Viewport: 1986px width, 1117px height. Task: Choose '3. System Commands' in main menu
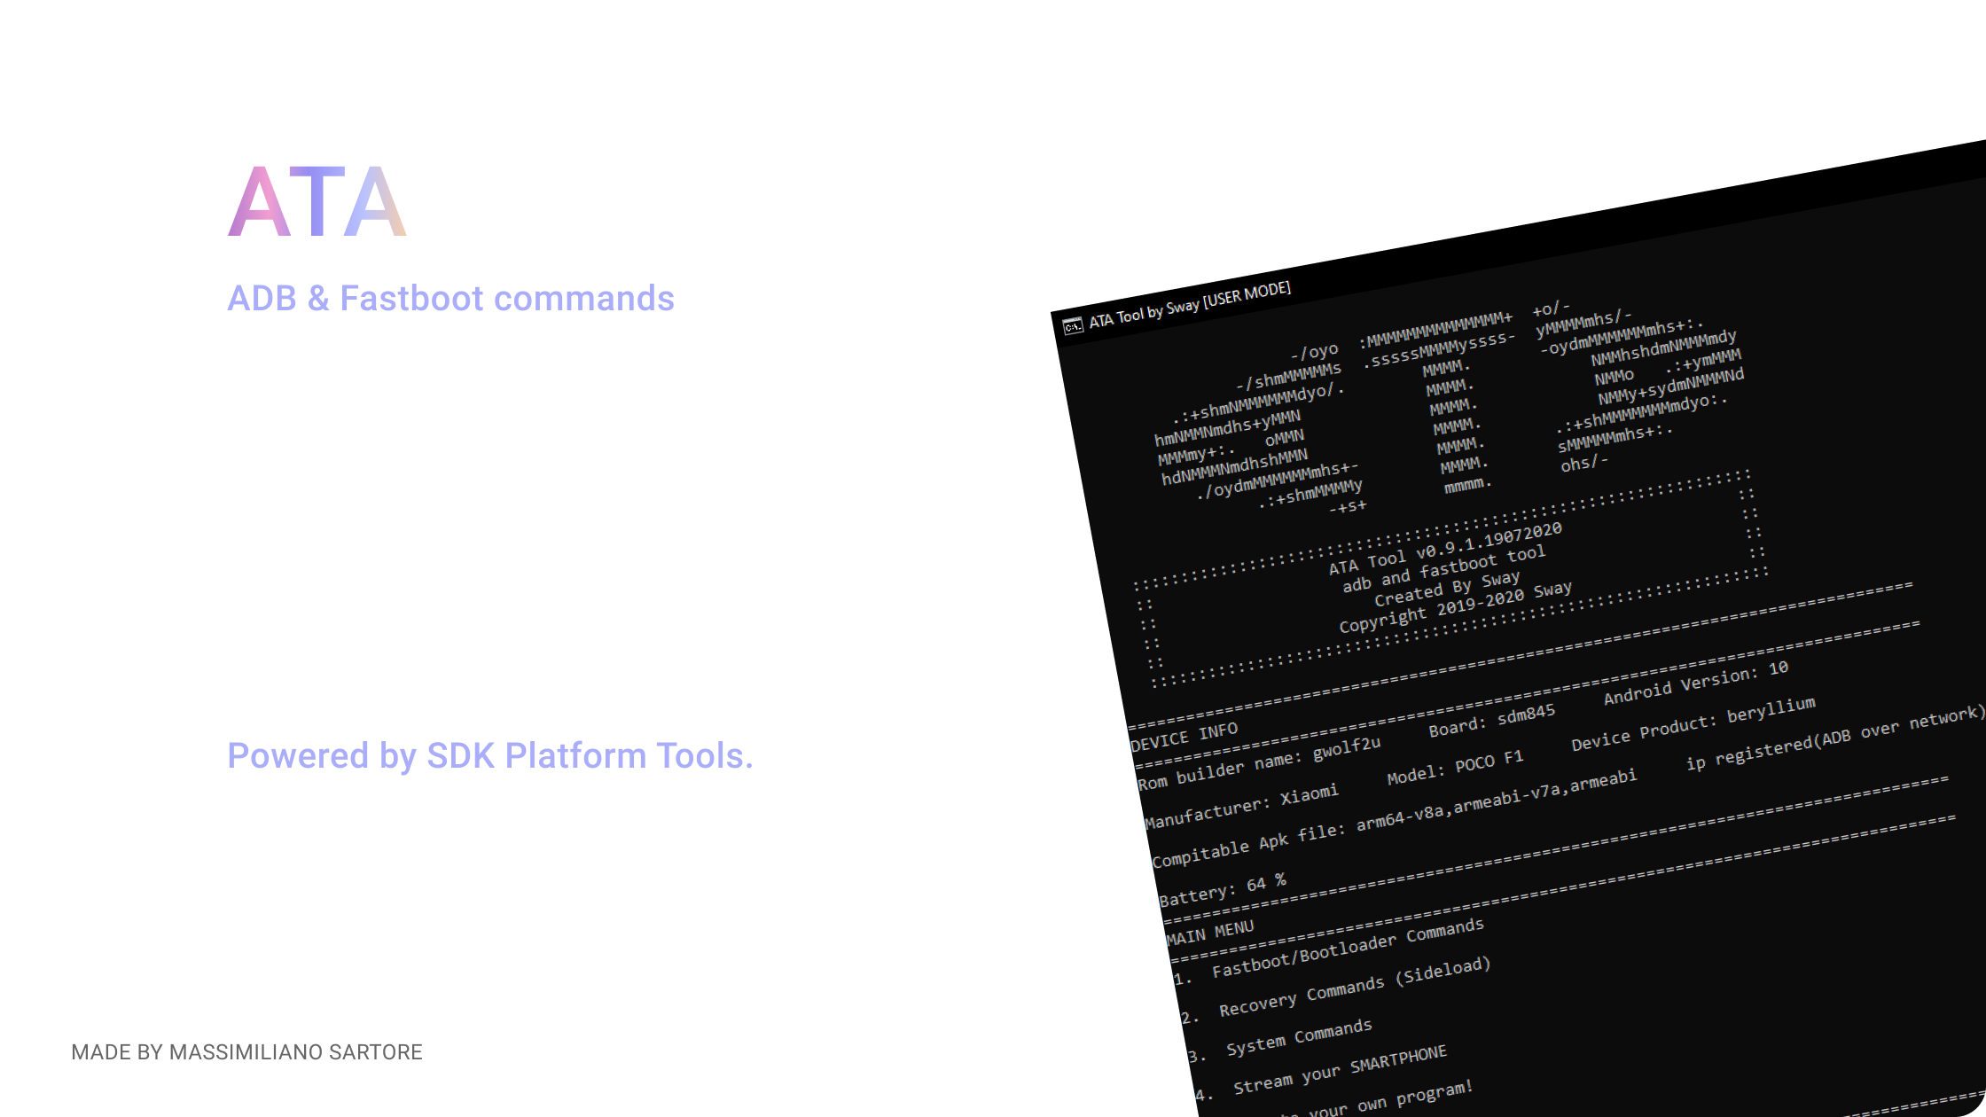(x=1298, y=1037)
